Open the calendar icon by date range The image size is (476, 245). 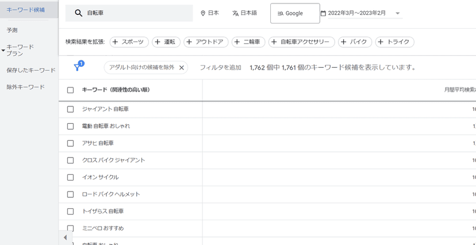[x=323, y=13]
